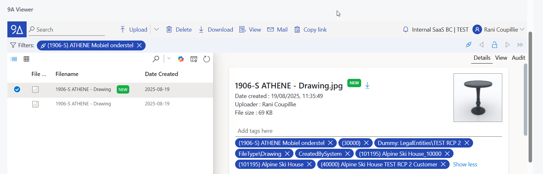Switch to list view layout
Viewport: 543px width, 174px height.
click(x=14, y=59)
